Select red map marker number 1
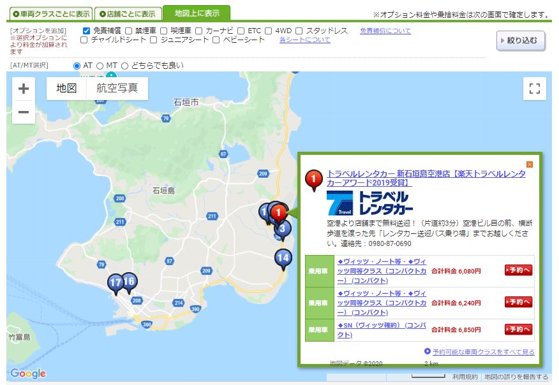Viewport: 559px width, 385px height. coord(279,214)
